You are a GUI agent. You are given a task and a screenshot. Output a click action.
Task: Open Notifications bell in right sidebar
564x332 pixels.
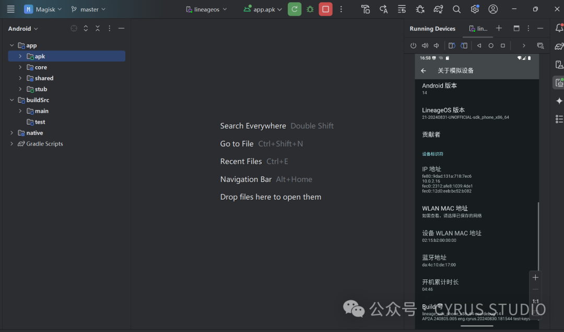pos(559,28)
